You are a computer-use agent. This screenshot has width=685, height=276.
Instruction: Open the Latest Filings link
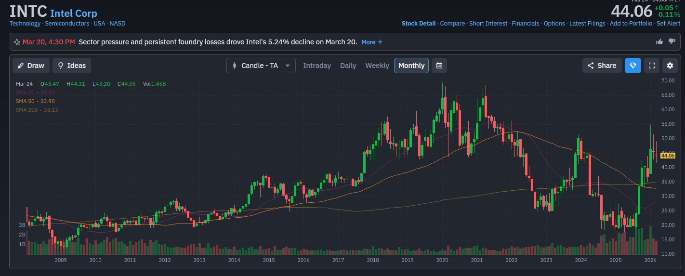pyautogui.click(x=587, y=23)
